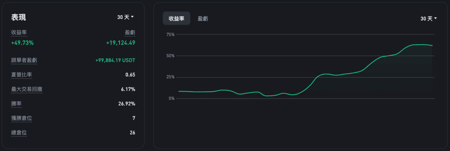Click the 總倉位 label
The image size is (450, 151).
[19, 133]
